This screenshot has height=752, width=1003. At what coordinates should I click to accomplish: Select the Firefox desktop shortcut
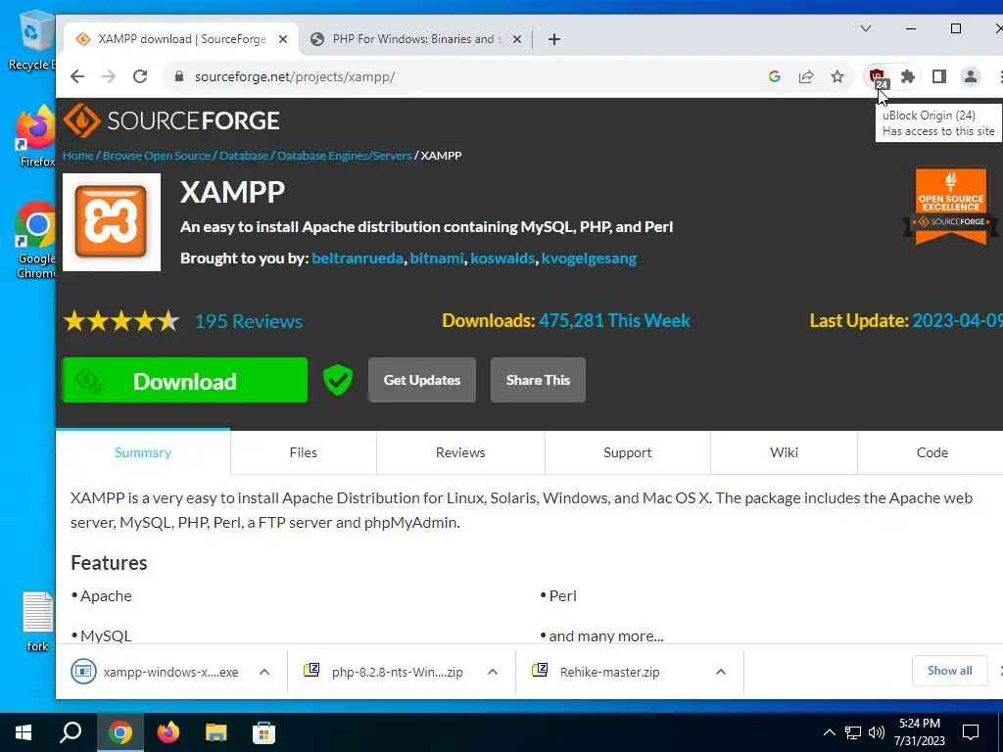tap(35, 137)
